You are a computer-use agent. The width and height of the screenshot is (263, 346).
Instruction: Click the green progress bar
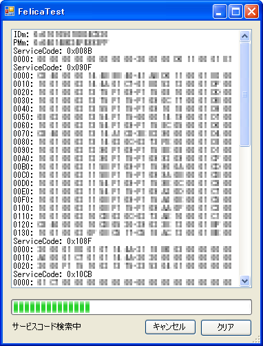[x=131, y=307]
